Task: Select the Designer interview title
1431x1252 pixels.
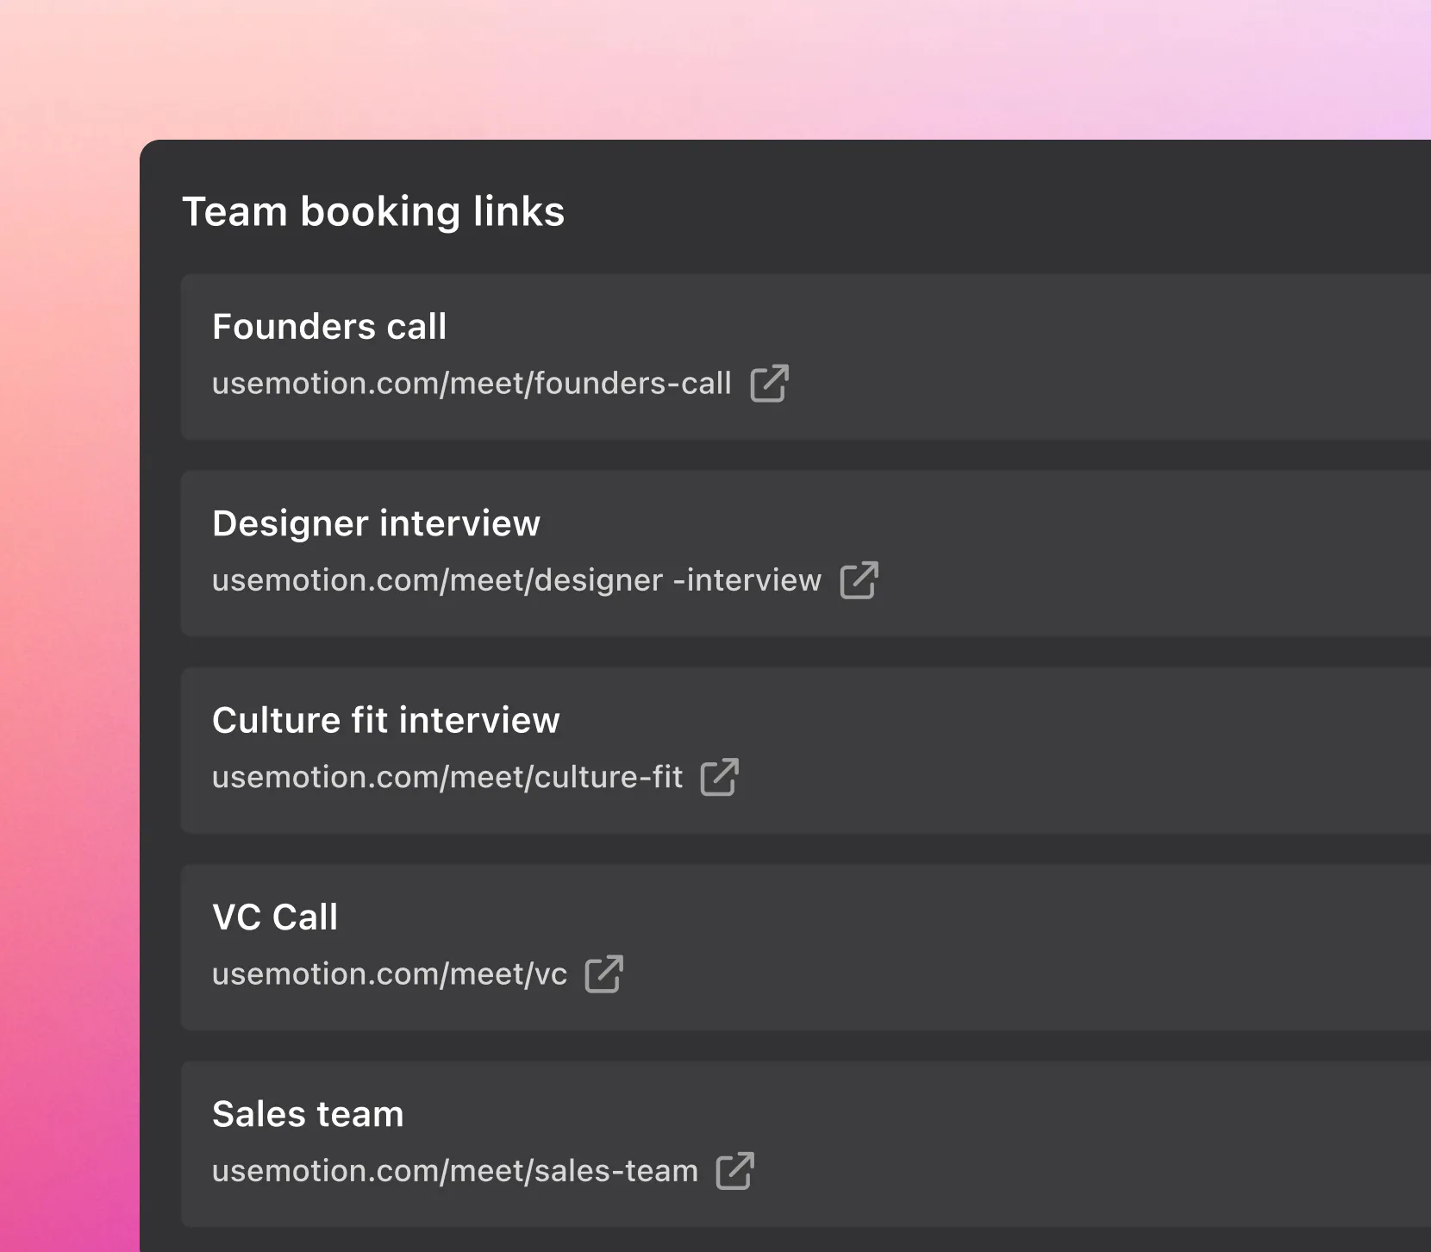Action: (376, 523)
